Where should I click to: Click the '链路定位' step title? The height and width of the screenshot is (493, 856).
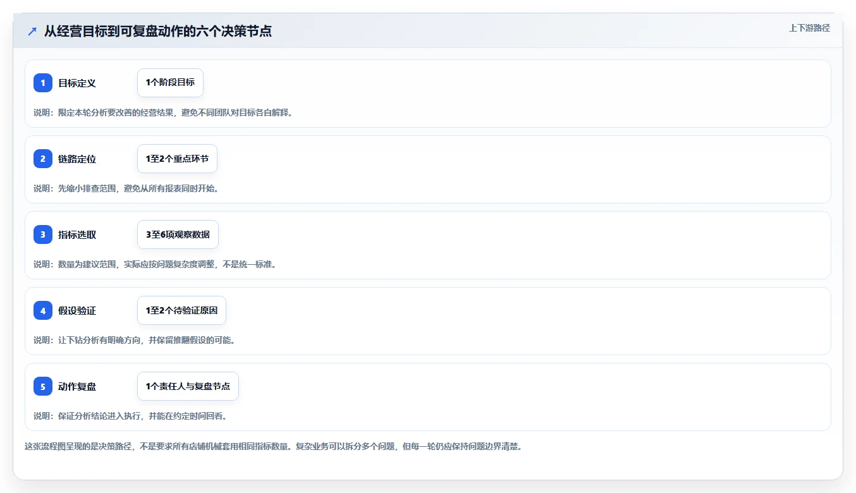(77, 159)
